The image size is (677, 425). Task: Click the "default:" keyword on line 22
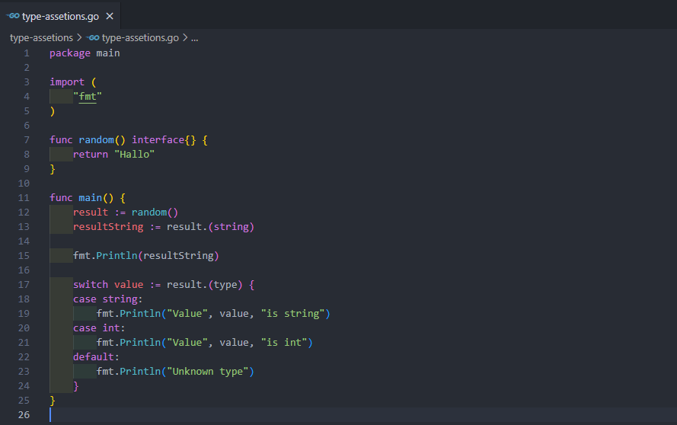96,356
